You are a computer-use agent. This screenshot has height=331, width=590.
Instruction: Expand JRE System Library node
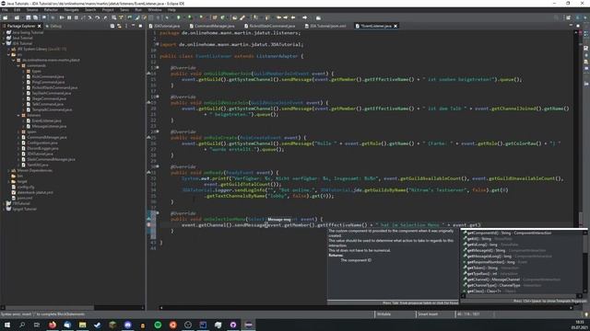pos(8,49)
